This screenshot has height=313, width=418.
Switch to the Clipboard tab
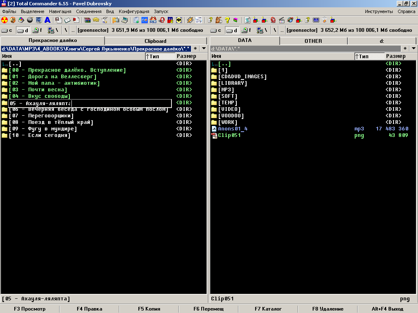(156, 41)
